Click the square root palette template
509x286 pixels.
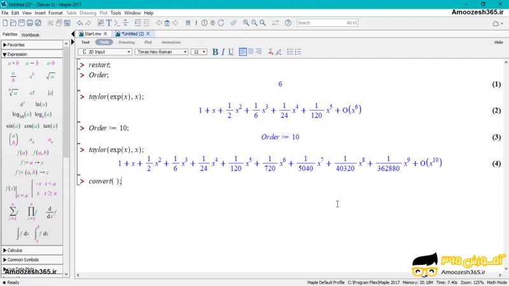pos(50,77)
